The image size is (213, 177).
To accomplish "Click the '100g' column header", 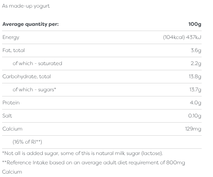I will [194, 24].
